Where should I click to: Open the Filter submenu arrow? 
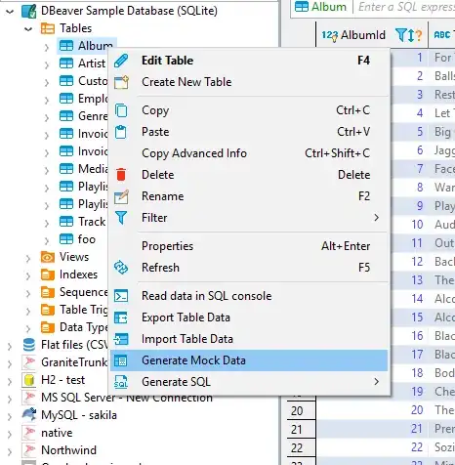pyautogui.click(x=377, y=218)
